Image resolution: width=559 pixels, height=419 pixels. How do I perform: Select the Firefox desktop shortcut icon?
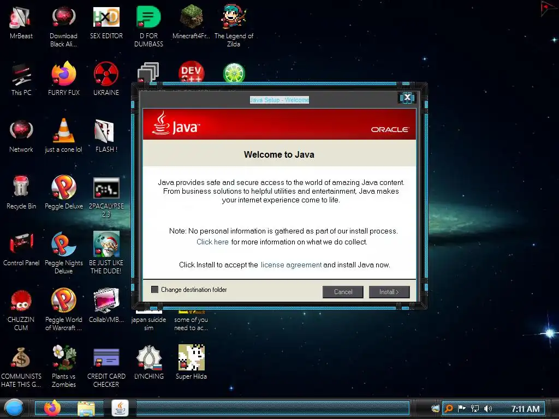click(x=63, y=79)
